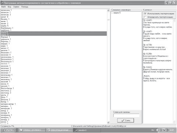Click the word list scroll-up arrow
Screen dimensions: 177x133
point(108,10)
